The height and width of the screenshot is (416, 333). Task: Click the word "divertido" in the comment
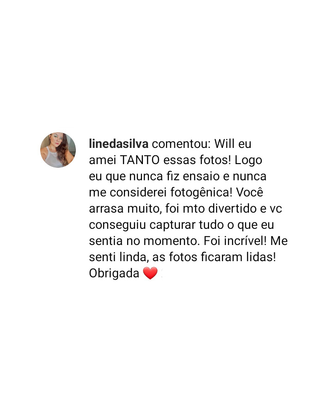(x=232, y=208)
